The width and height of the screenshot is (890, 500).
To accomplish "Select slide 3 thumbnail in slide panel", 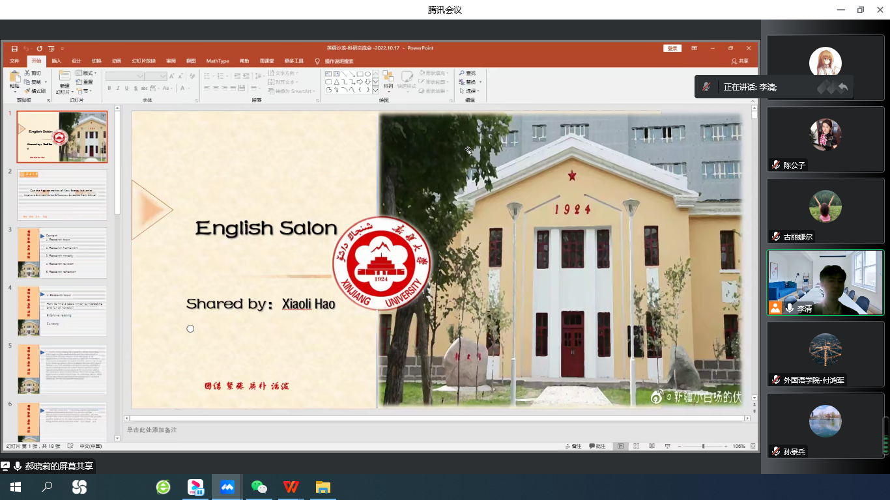I will [x=62, y=253].
